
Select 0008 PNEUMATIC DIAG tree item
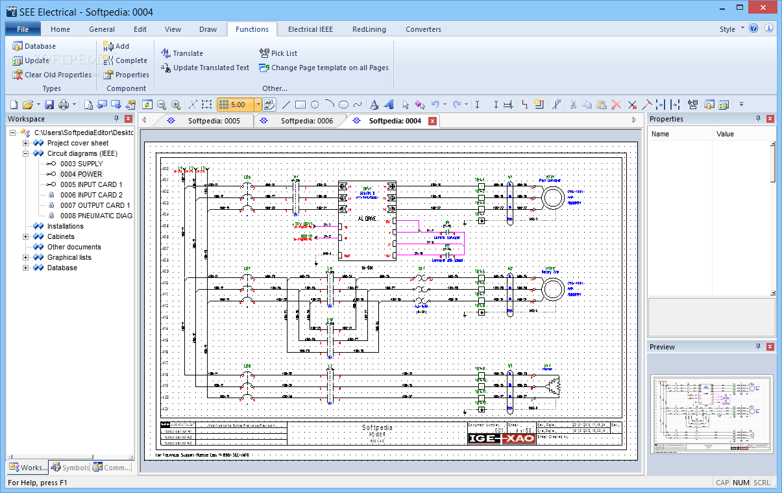(96, 216)
